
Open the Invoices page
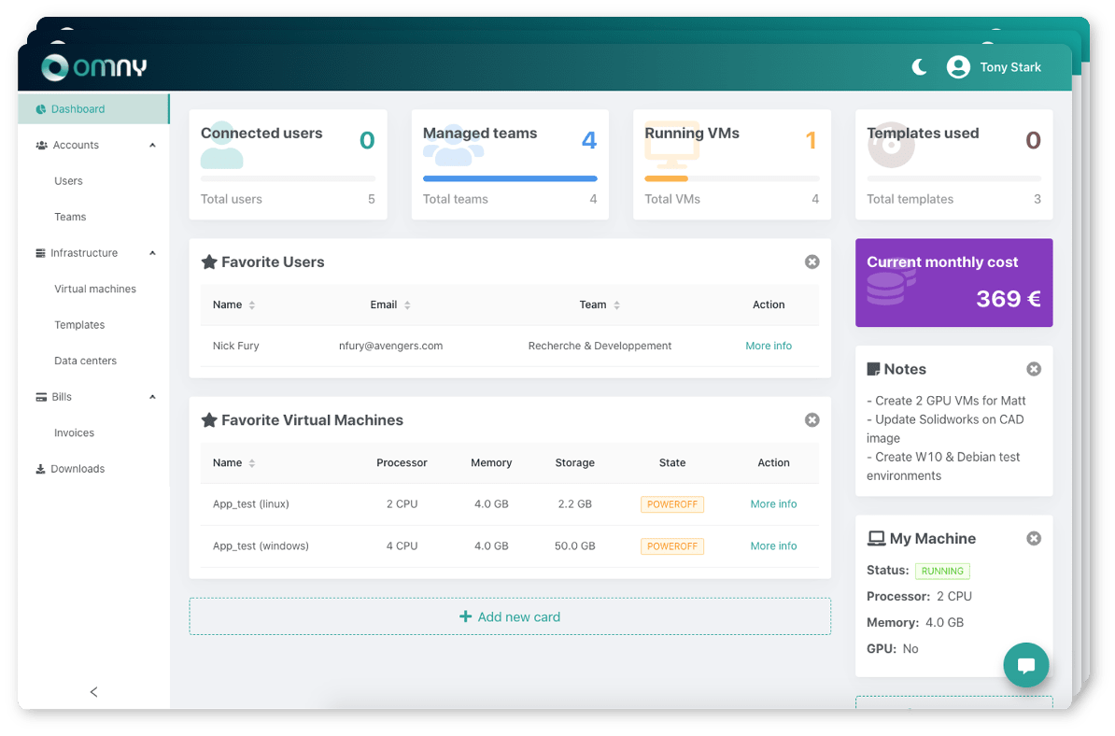(74, 432)
